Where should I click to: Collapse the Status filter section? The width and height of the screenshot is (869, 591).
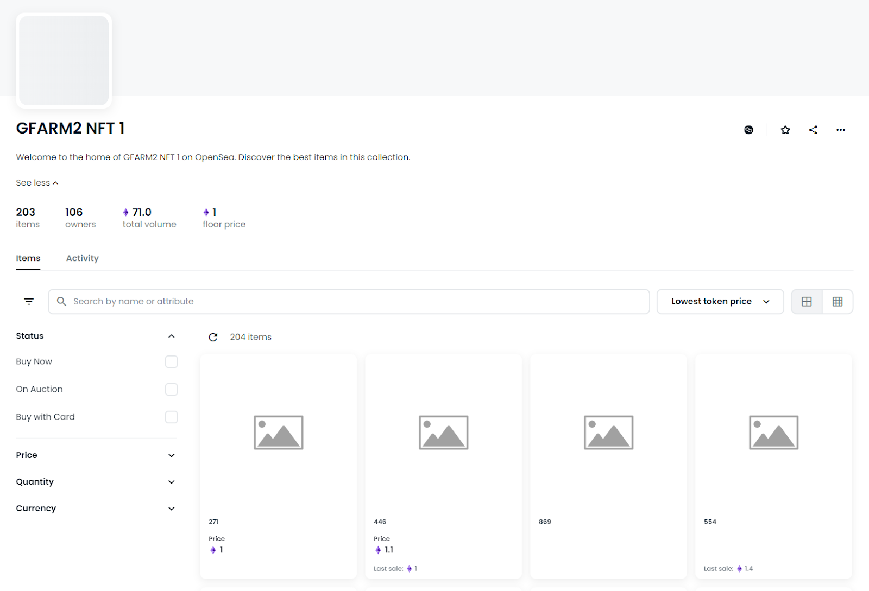pyautogui.click(x=96, y=336)
